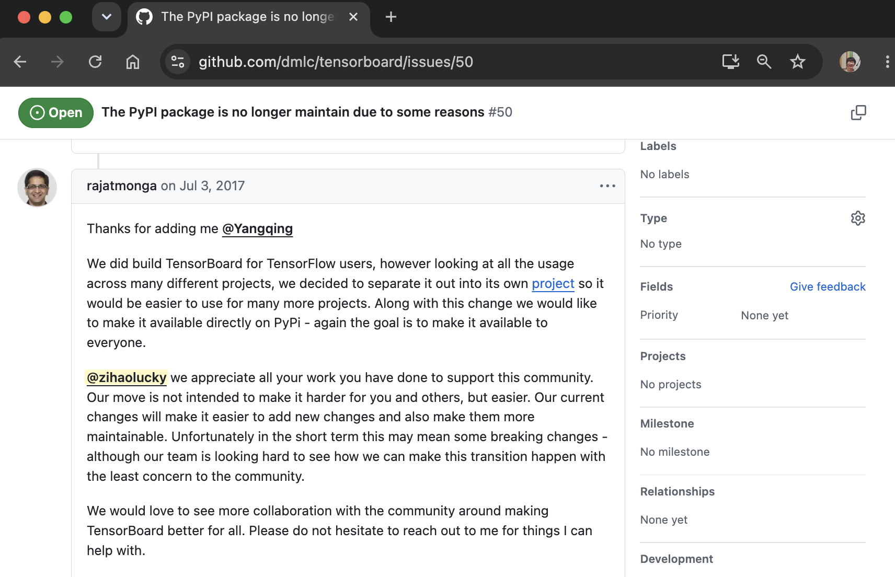Open the Type settings gear
Viewport: 895px width, 577px height.
(858, 218)
